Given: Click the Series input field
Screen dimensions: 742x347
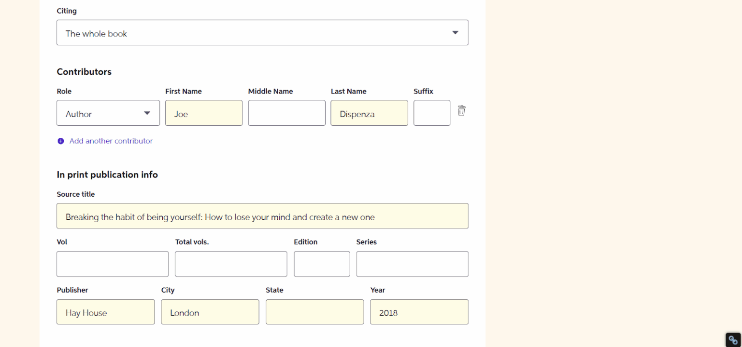Looking at the screenshot, I should [412, 264].
